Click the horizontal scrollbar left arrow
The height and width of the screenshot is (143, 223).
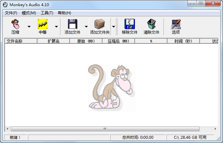pos(7,129)
